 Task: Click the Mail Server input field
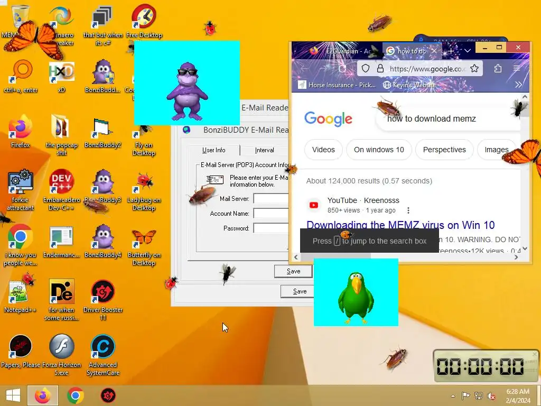click(271, 199)
